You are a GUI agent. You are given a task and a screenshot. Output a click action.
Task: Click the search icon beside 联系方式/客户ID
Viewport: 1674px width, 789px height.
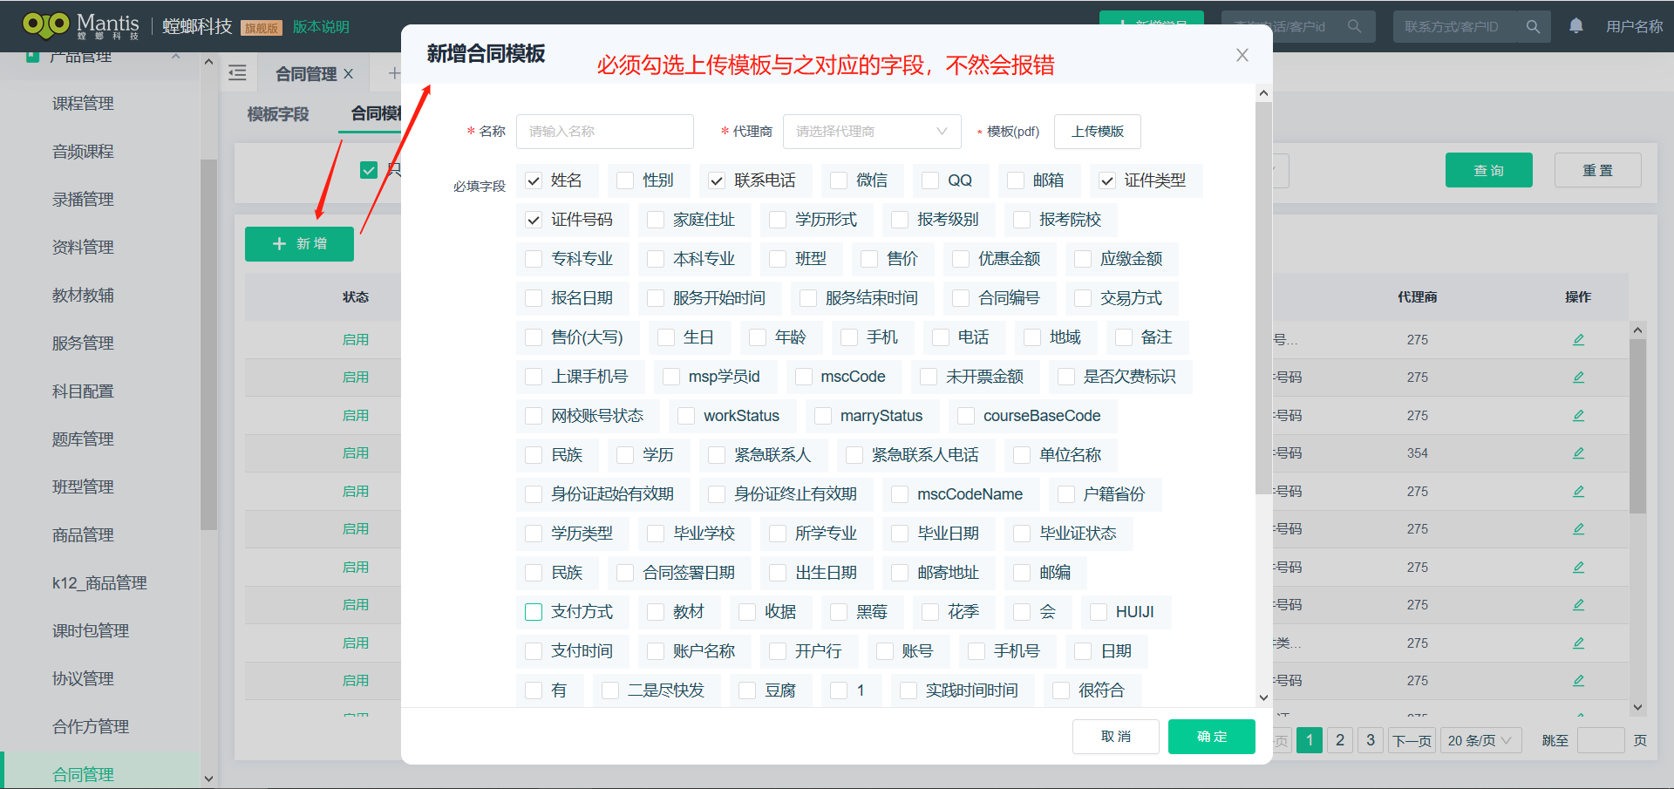pyautogui.click(x=1533, y=26)
